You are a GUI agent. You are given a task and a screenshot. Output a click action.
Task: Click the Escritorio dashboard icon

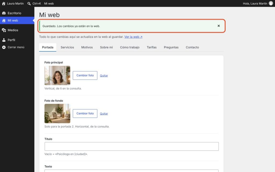(4, 13)
